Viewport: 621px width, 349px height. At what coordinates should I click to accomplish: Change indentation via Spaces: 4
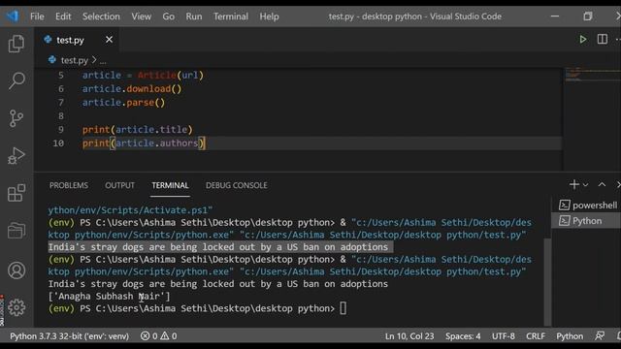coord(463,336)
